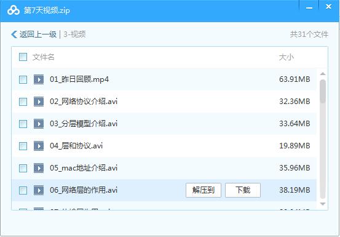The height and width of the screenshot is (237, 340).
Task: Click video icon of 05_mac地址介绍.avi
Action: [39, 168]
